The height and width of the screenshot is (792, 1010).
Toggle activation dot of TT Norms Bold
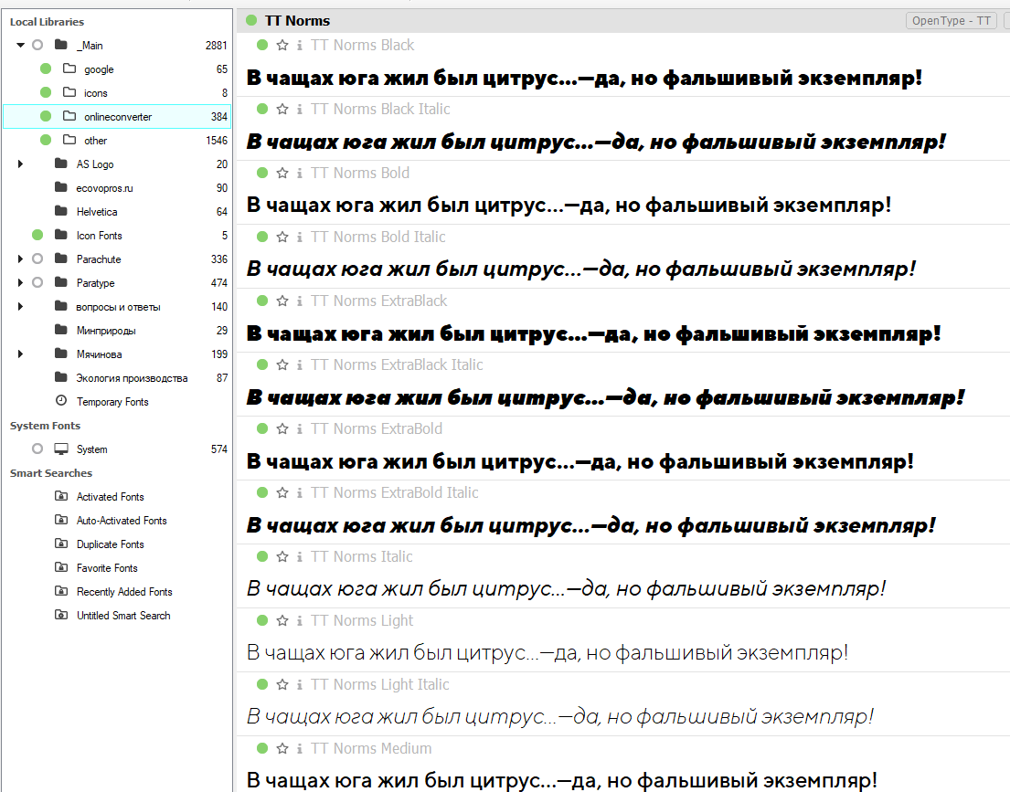point(262,173)
